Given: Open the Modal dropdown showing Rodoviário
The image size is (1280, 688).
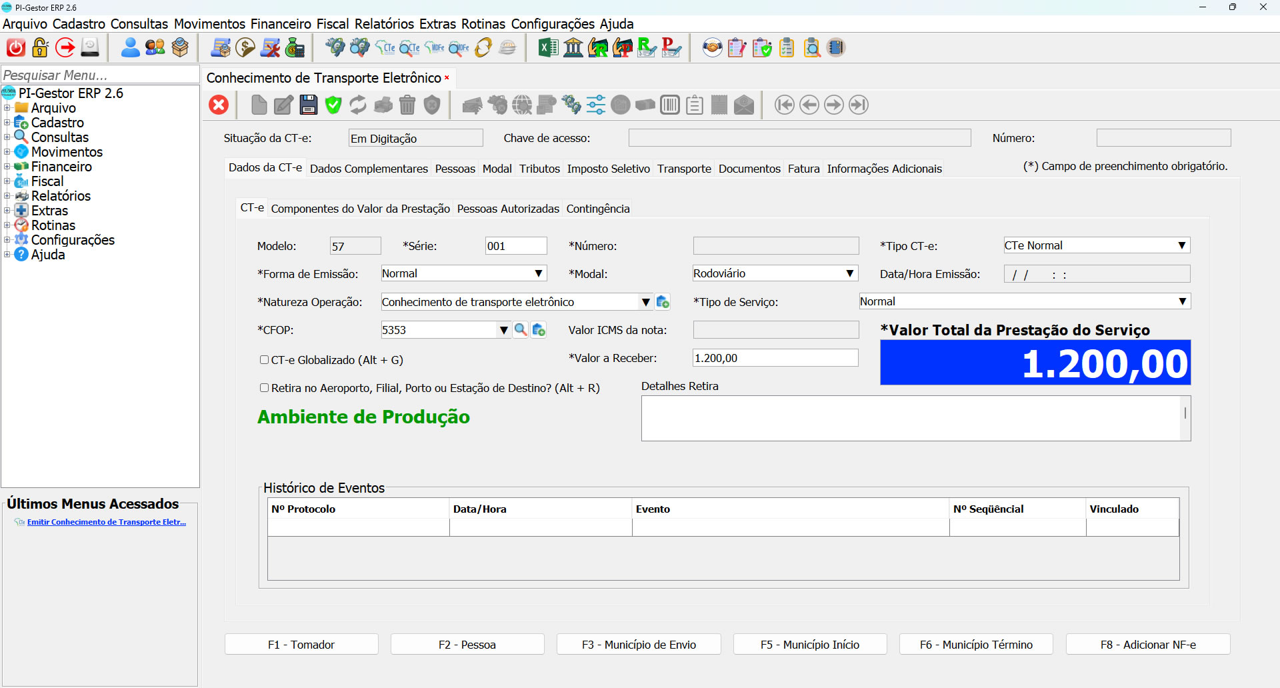Looking at the screenshot, I should [x=849, y=273].
